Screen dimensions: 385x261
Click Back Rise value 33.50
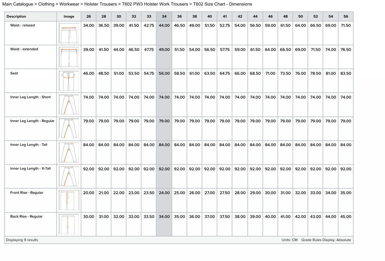pyautogui.click(x=149, y=216)
